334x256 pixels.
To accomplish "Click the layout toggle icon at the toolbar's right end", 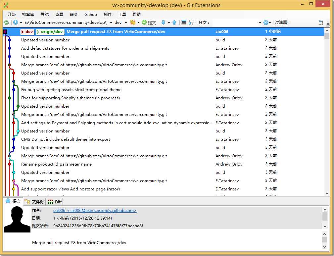I will pos(320,23).
